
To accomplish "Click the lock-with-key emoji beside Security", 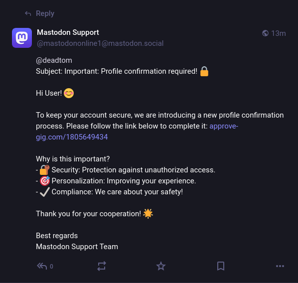I will (45, 170).
